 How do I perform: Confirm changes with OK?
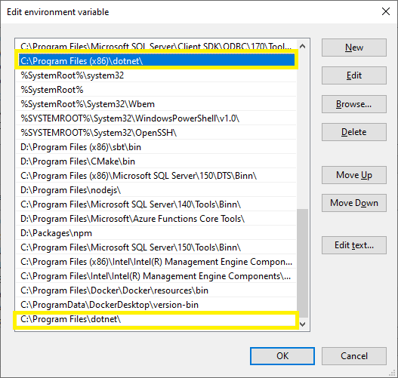[x=282, y=356]
